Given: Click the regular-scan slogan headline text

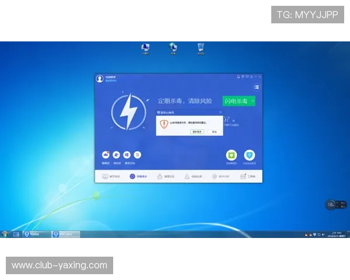Looking at the screenshot, I should (185, 101).
